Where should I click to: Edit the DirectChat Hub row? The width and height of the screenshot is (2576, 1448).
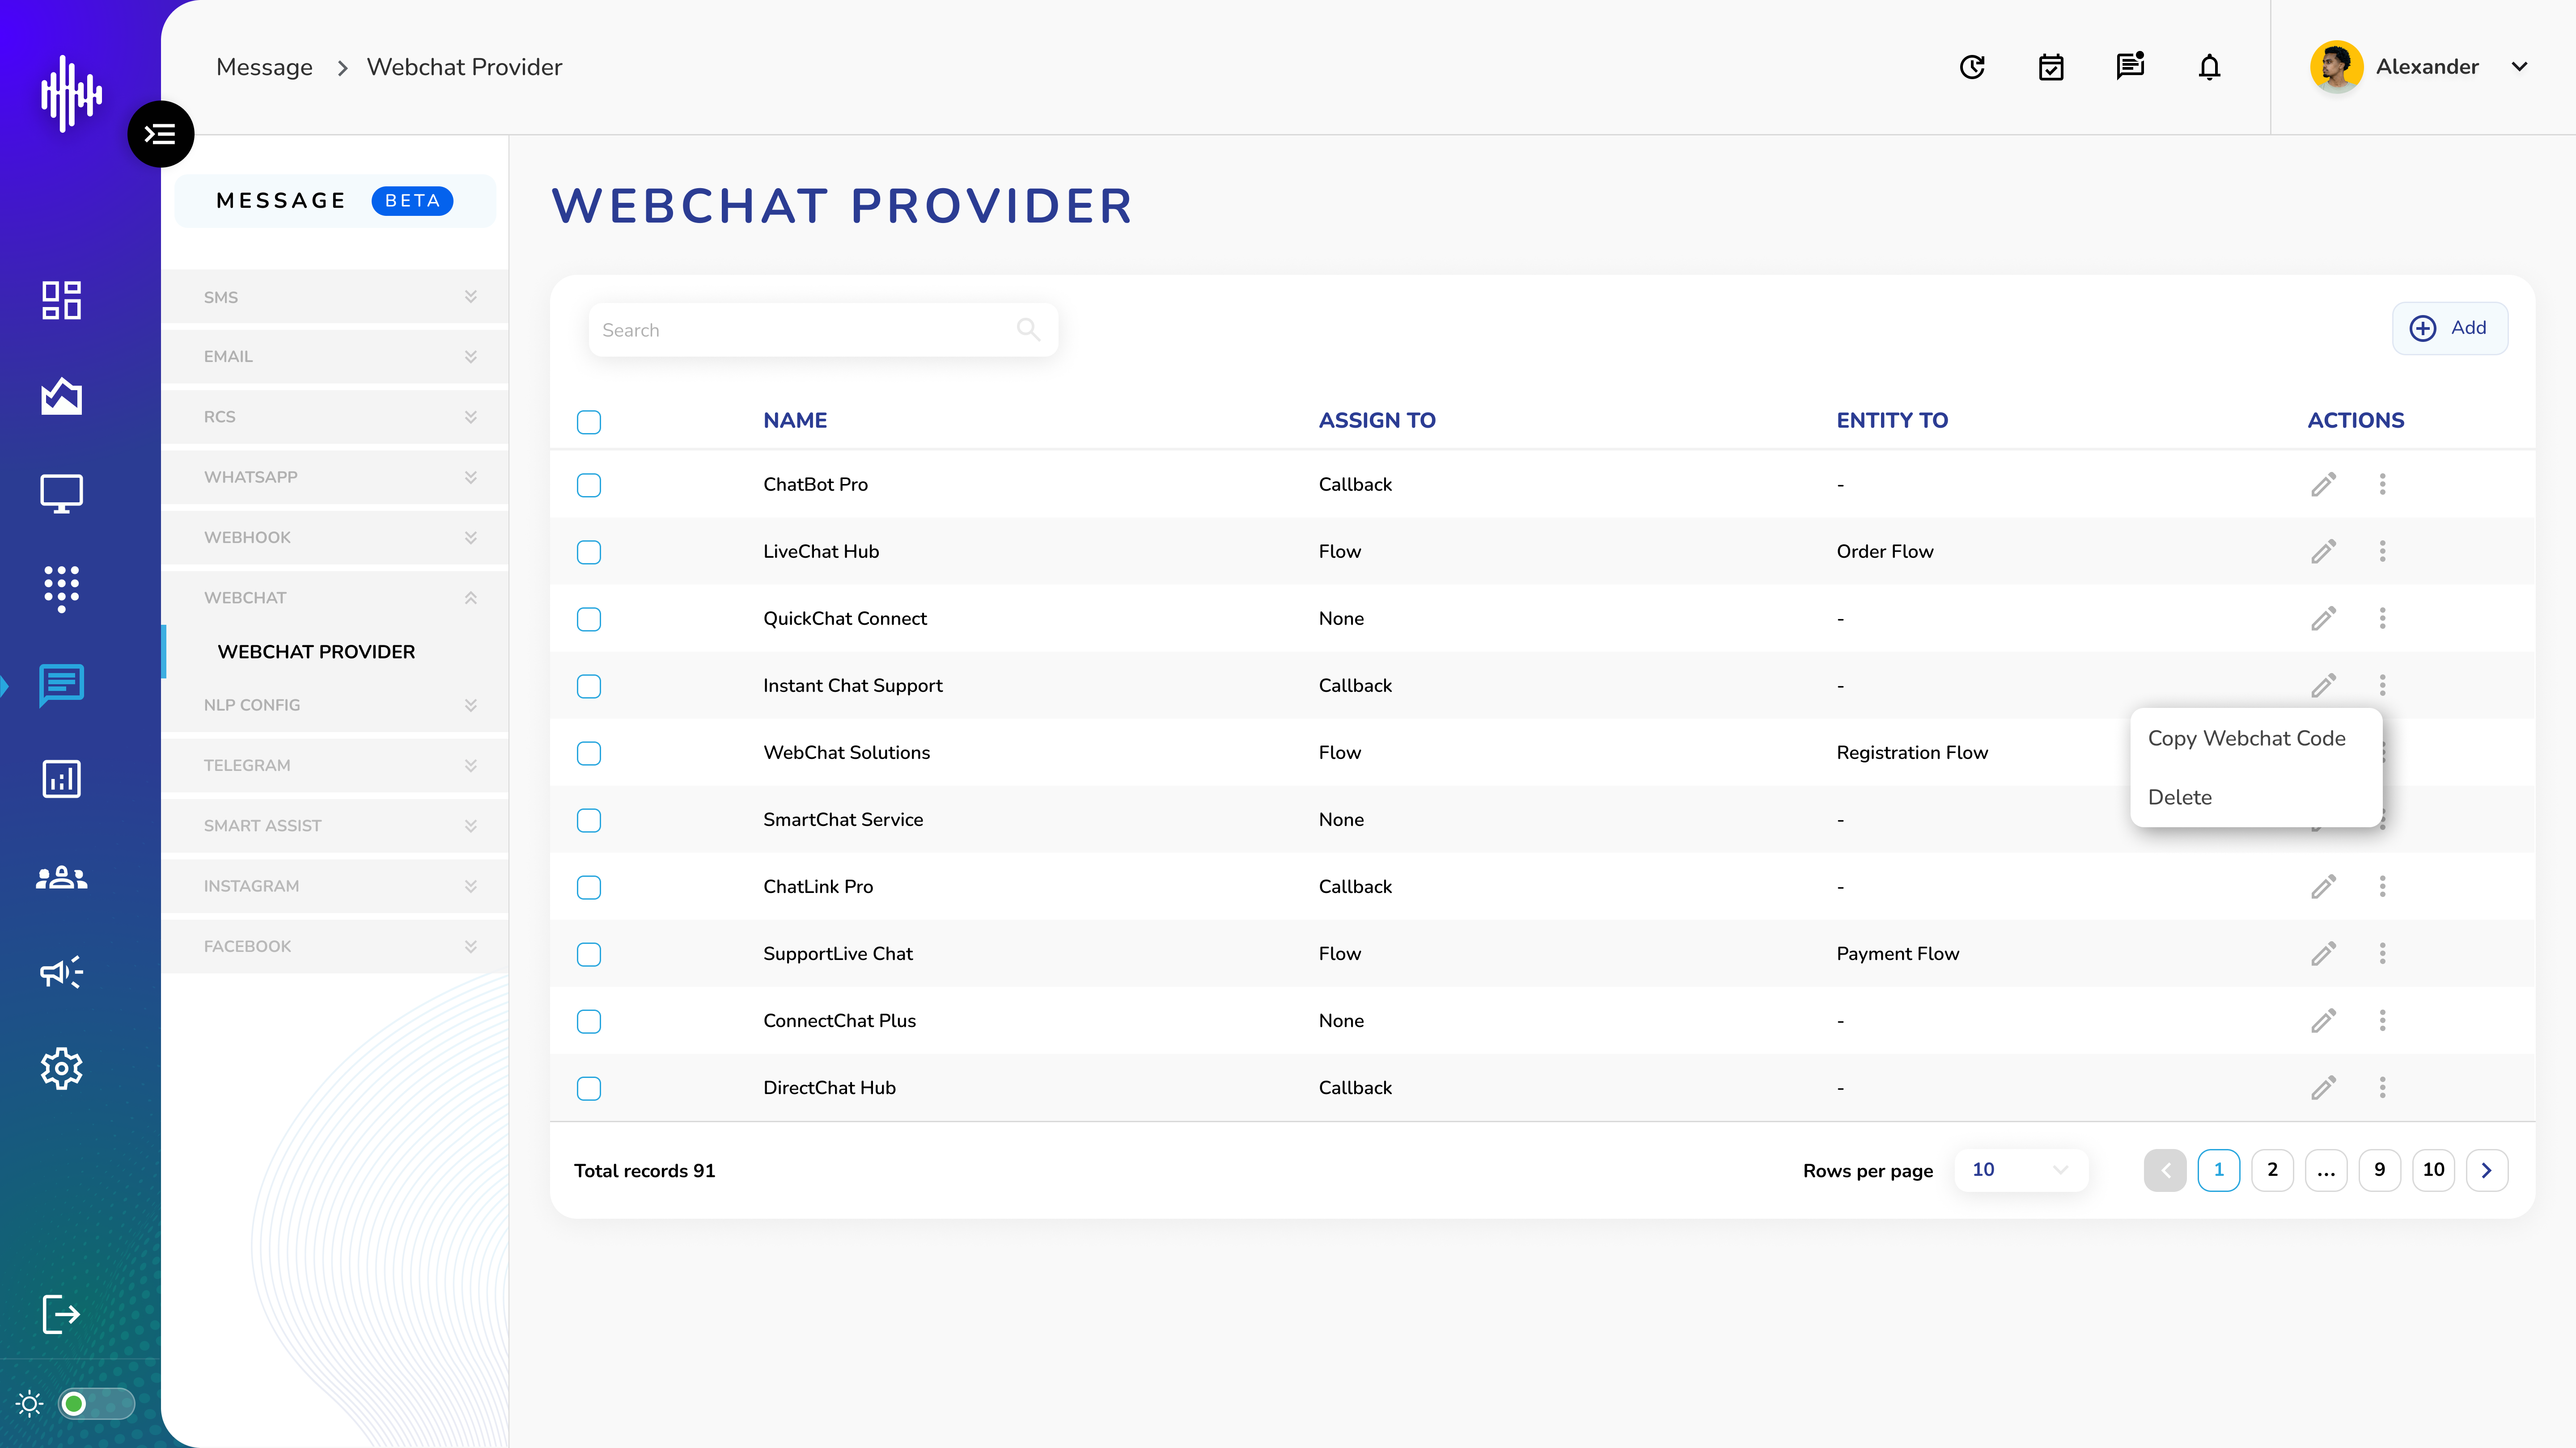[x=2323, y=1087]
